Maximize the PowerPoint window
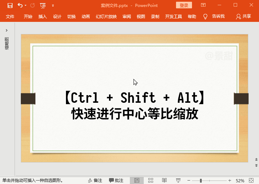Viewport: 259px width, 184px height. click(x=235, y=5)
